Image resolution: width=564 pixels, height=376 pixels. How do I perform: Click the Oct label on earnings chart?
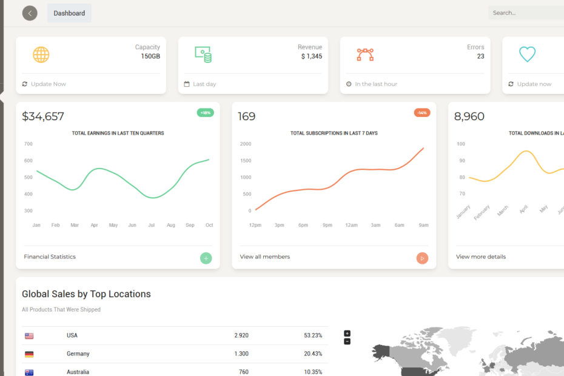coord(209,225)
